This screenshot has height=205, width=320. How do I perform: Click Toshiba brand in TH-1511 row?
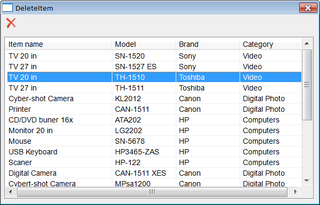coord(208,88)
